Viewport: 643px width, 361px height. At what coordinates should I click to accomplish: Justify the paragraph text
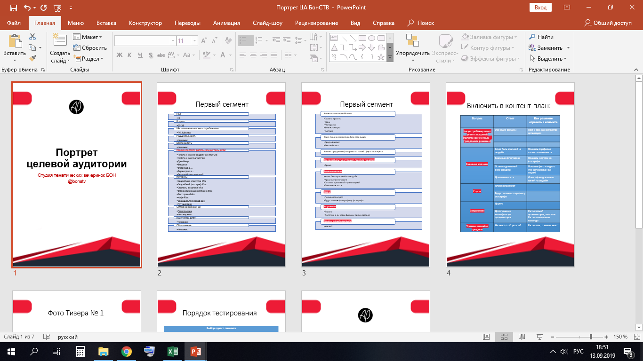click(274, 55)
